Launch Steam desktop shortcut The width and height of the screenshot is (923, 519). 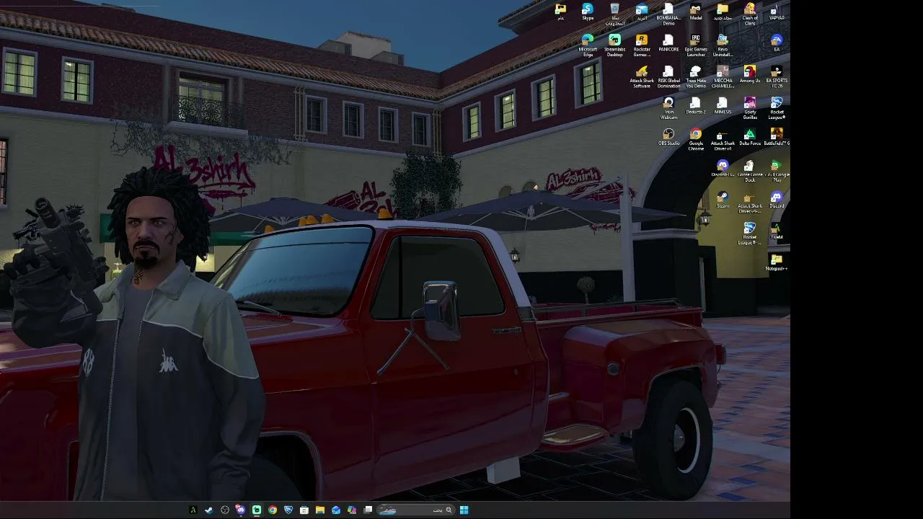coord(723,200)
